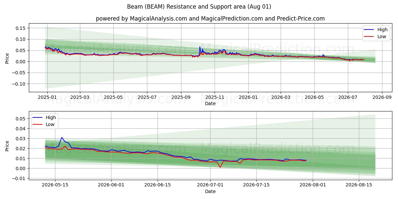The width and height of the screenshot is (398, 199).
Task: Click the top chart x-axis label '2026-05'
Action: click(314, 98)
